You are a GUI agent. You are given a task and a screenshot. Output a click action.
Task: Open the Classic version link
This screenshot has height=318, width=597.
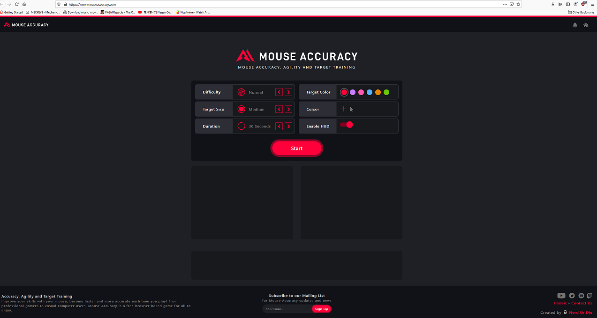(560, 303)
